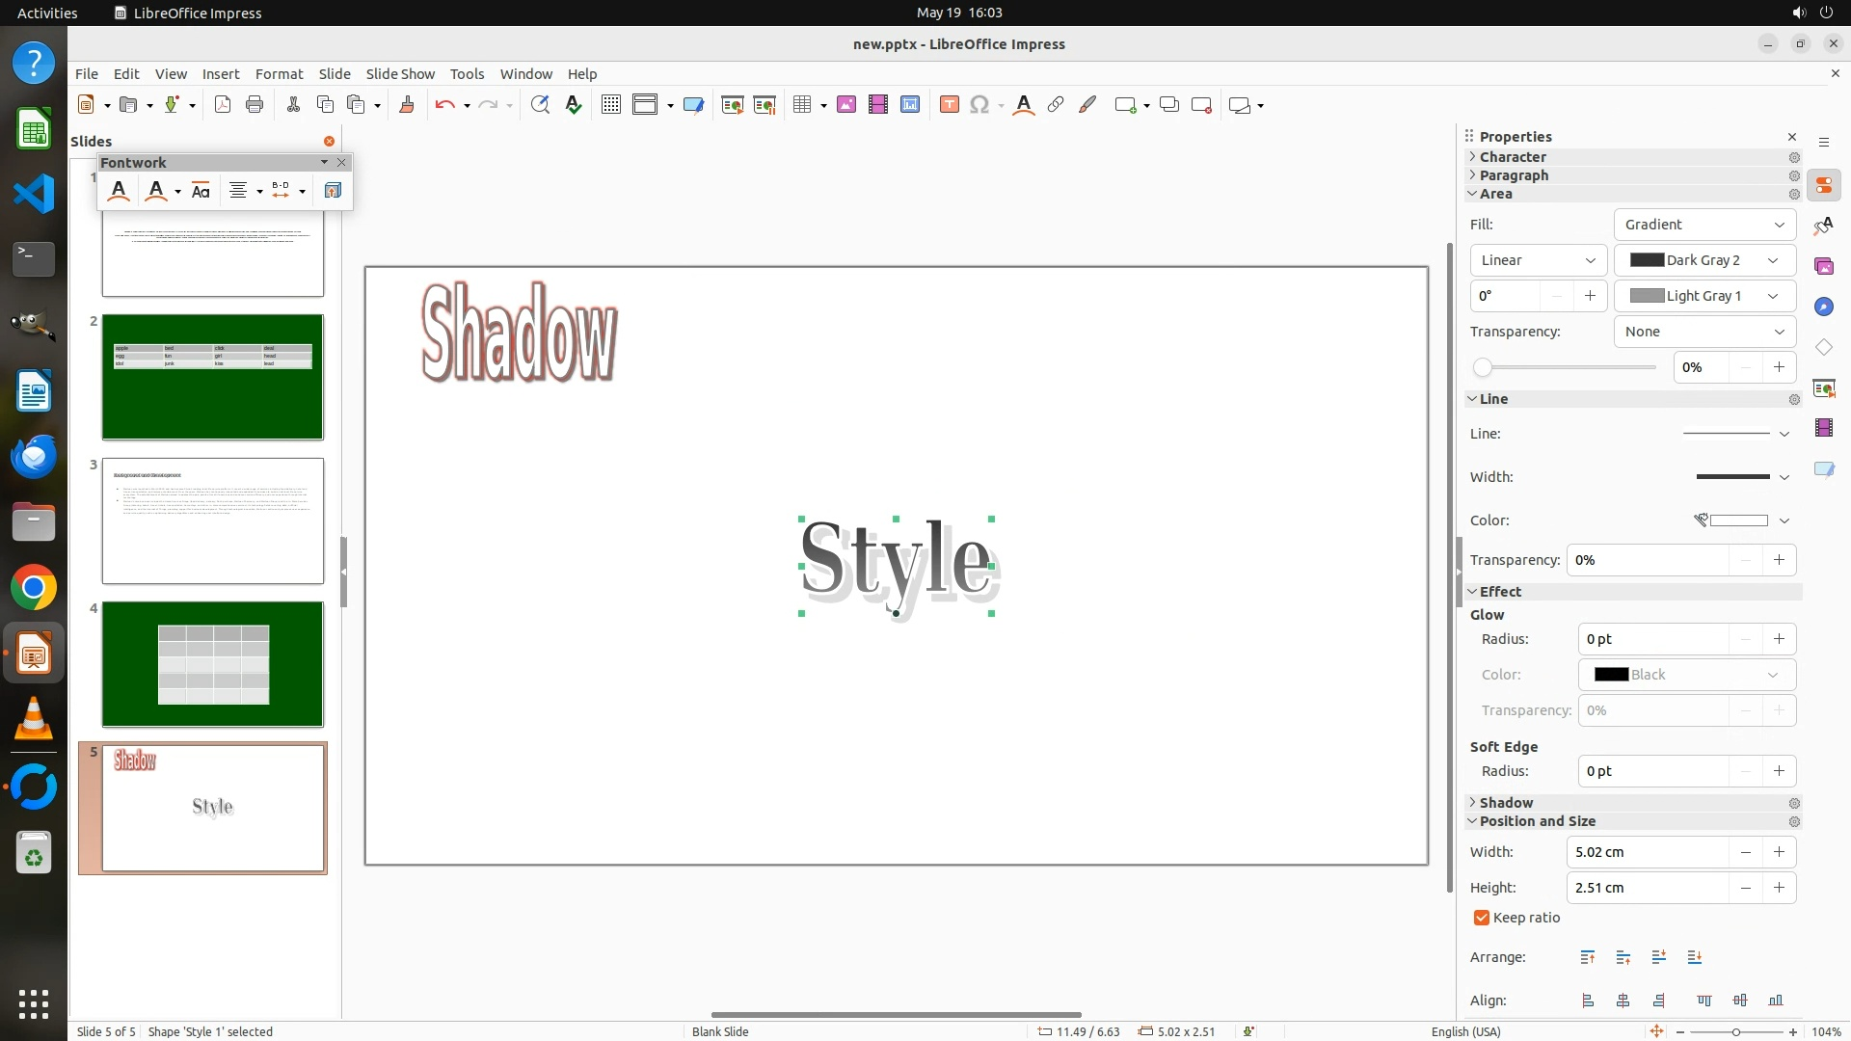Viewport: 1851px width, 1041px height.
Task: Select slide 2 thumbnail in Slides panel
Action: [x=213, y=377]
